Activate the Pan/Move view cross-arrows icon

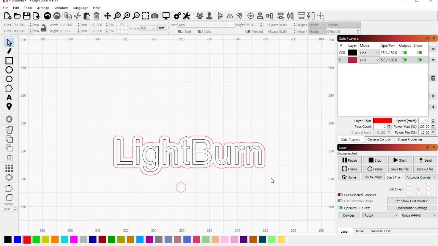pyautogui.click(x=107, y=16)
